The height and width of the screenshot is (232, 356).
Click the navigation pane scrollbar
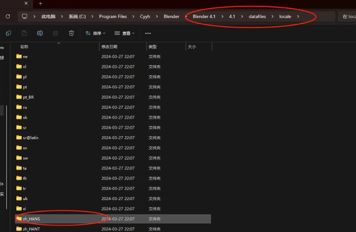point(7,157)
